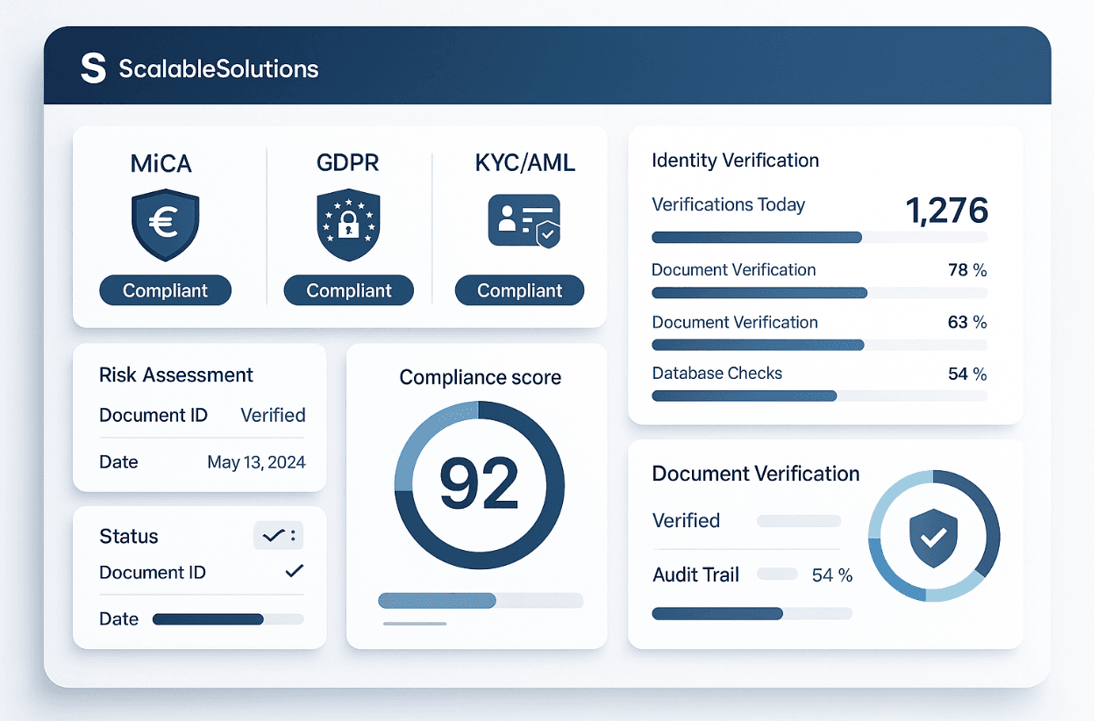Click the Compliance score heading

point(480,377)
